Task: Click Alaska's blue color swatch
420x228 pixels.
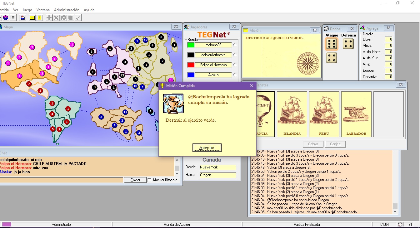Action: [x=191, y=75]
